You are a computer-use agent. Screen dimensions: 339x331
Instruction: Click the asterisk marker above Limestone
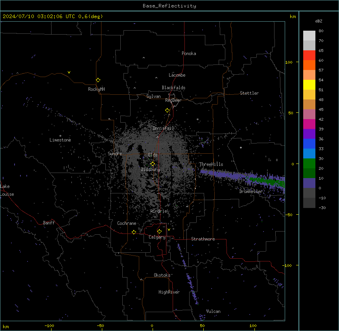(x=60, y=136)
